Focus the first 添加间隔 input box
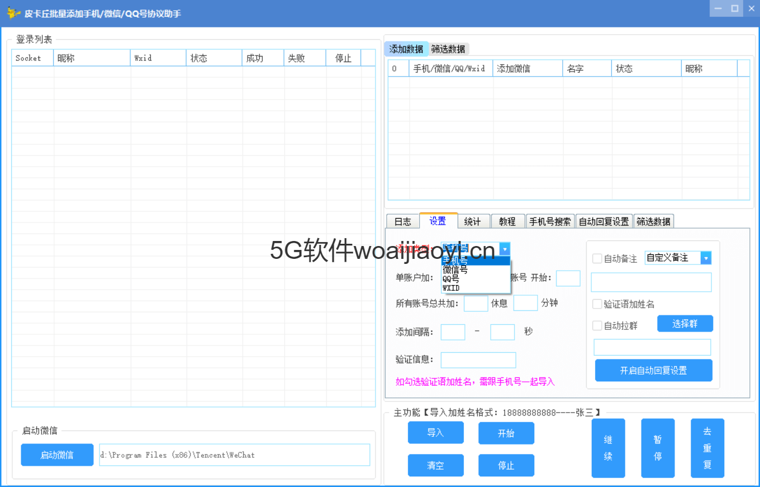 [x=453, y=332]
